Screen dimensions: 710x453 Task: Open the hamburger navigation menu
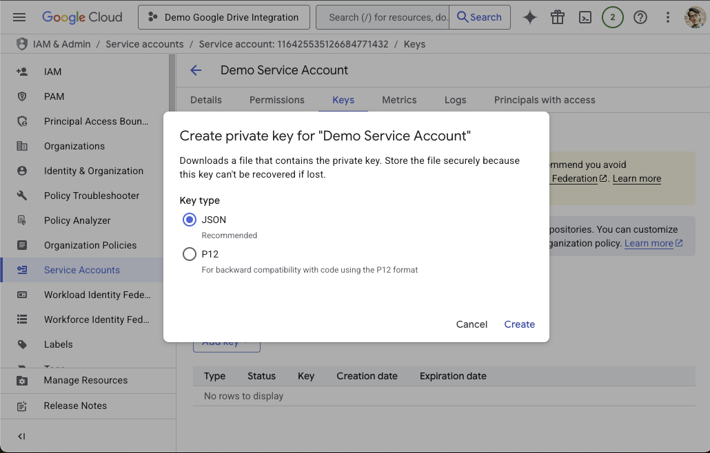click(x=19, y=18)
